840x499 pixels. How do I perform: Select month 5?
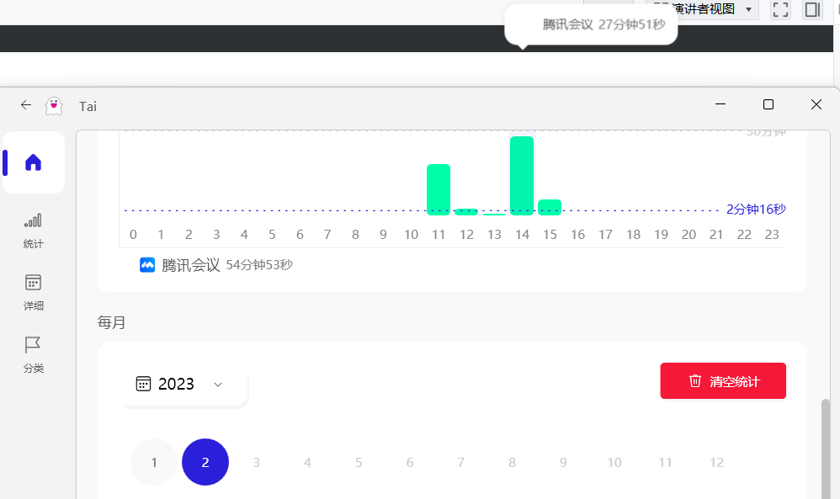(x=359, y=462)
